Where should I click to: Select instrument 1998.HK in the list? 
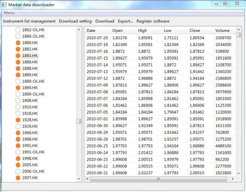click(x=30, y=158)
